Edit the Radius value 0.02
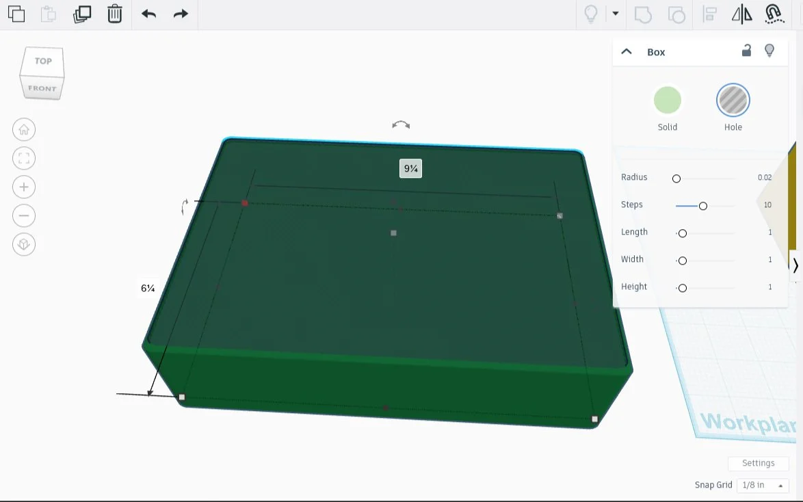The height and width of the screenshot is (502, 803). coord(765,177)
